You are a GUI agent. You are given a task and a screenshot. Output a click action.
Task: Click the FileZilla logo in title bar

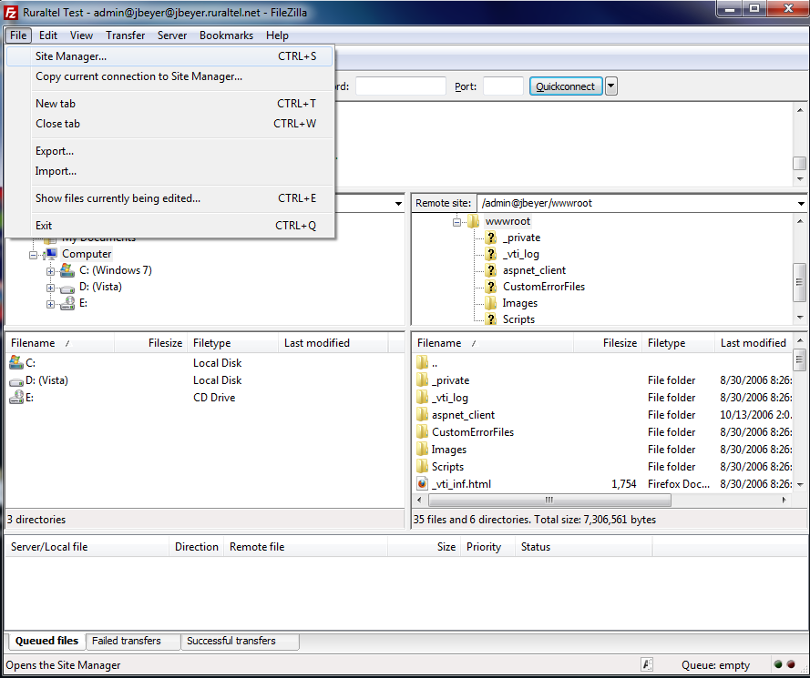(x=11, y=12)
